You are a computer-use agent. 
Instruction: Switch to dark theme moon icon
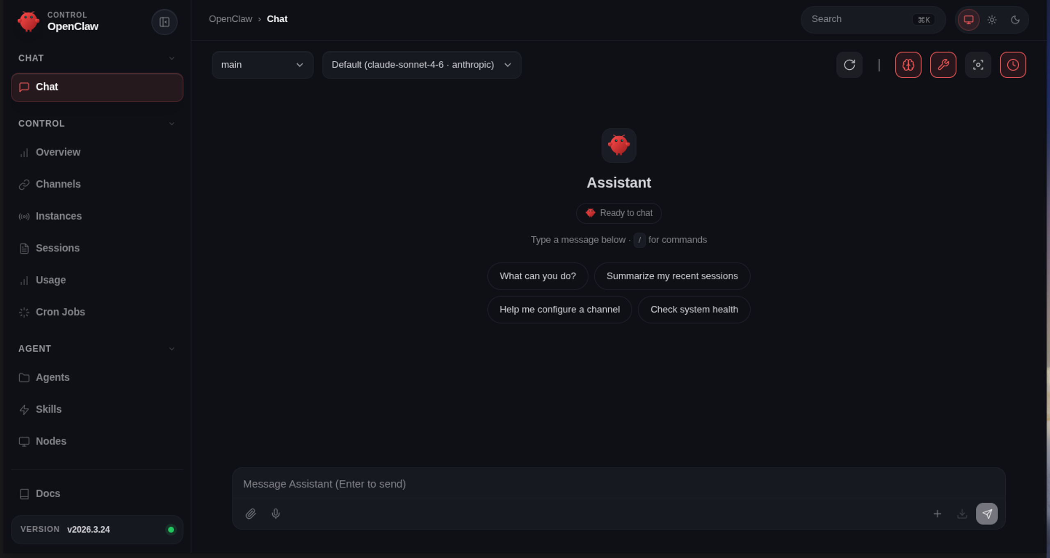[x=1015, y=20]
